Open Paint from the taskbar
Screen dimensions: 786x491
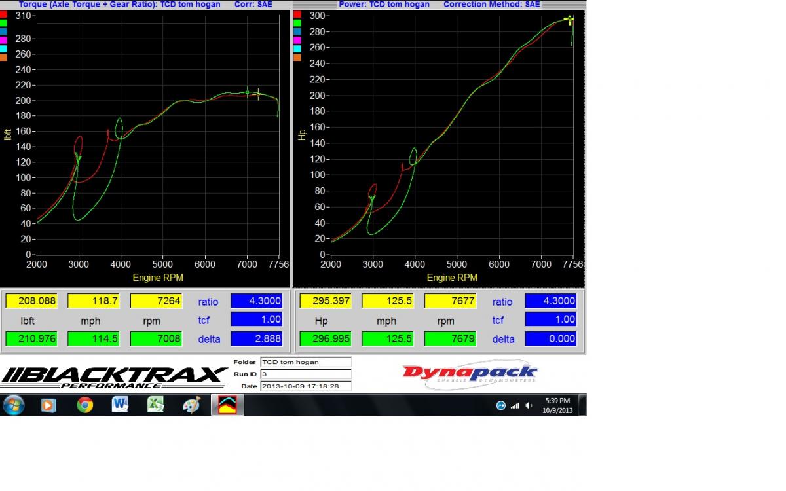(x=191, y=405)
